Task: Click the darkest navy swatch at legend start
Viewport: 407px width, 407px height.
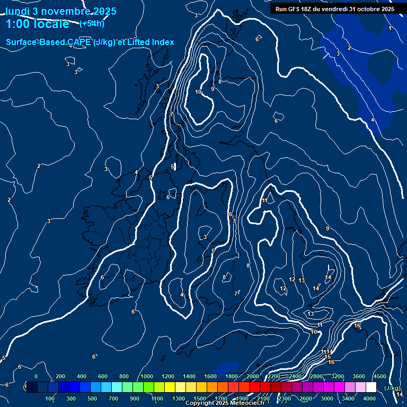Action: coord(32,387)
